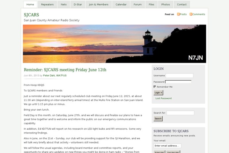Viewport: 229px width, 153px height.
Task: Click the Login button
Action: click(x=158, y=93)
